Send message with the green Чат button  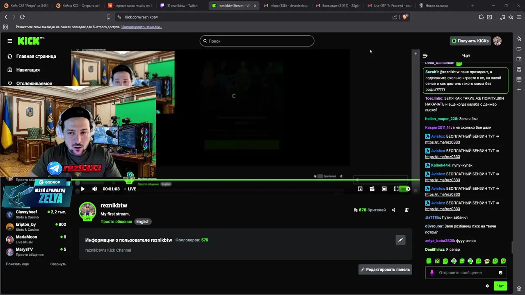[500, 286]
